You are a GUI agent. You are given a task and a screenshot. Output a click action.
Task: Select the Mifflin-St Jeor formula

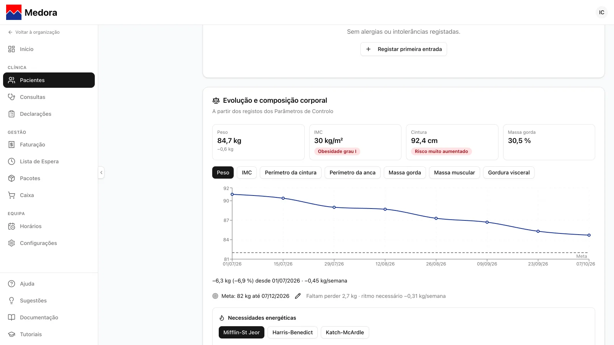pos(241,332)
